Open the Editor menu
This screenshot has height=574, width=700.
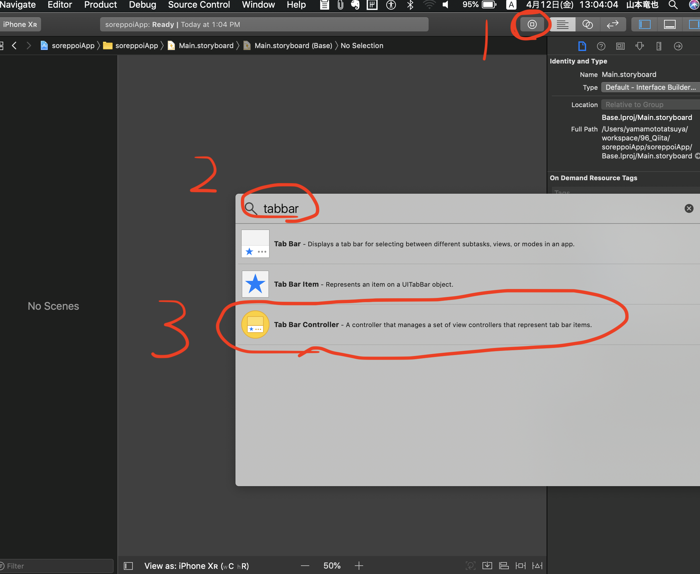pyautogui.click(x=60, y=4)
